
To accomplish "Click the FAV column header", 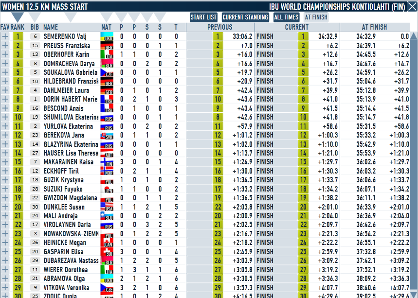I will pos(5,27).
